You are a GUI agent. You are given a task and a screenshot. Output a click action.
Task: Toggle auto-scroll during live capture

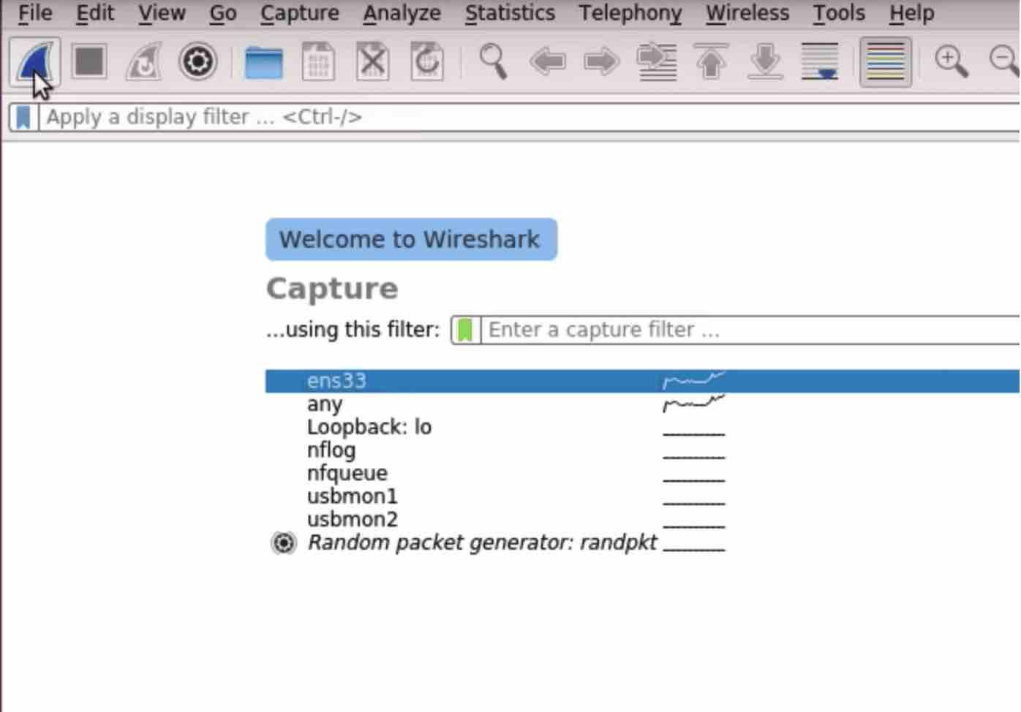(x=820, y=61)
